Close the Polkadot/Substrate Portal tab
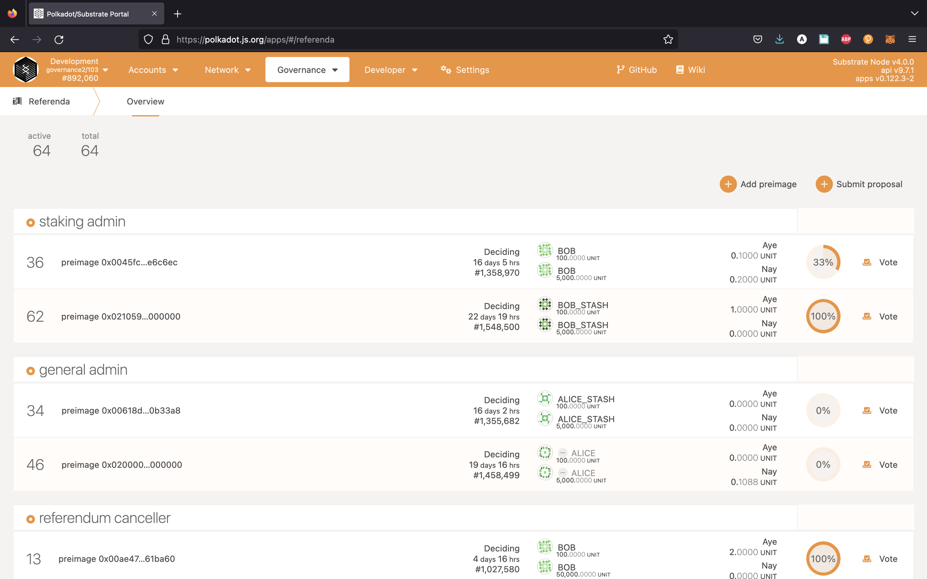The height and width of the screenshot is (579, 927). [154, 13]
